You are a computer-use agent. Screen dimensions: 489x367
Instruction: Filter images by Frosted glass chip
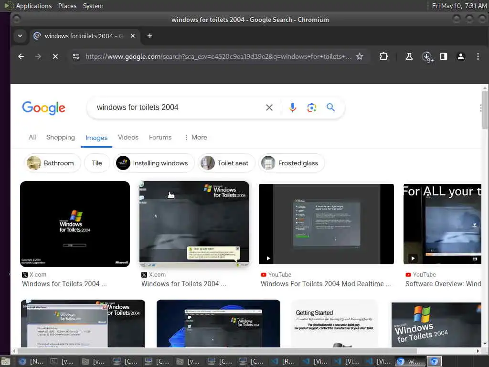coord(292,163)
